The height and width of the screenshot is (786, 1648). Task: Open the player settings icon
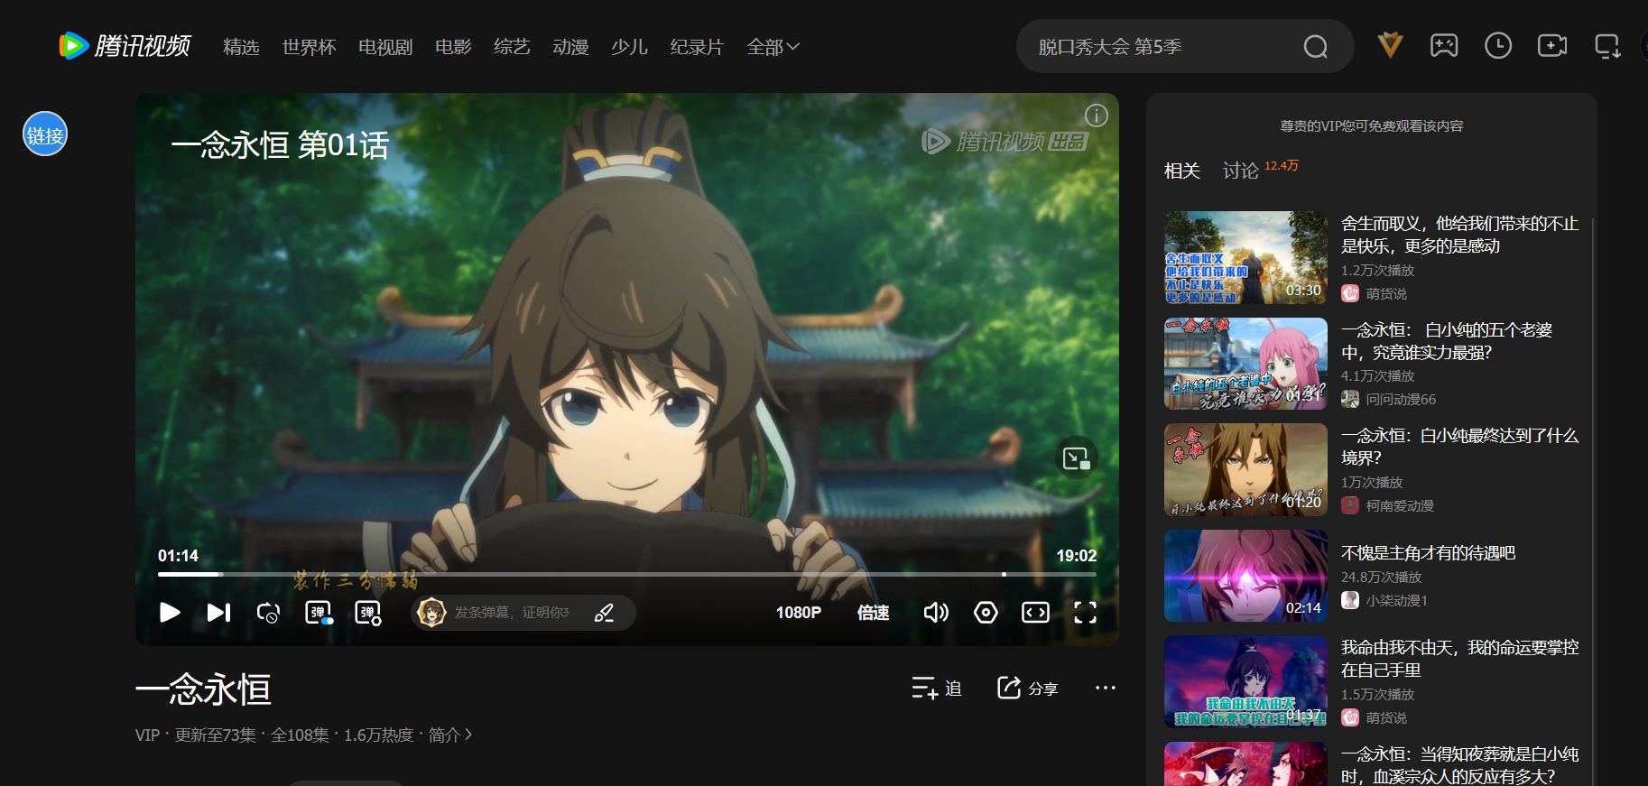[986, 613]
